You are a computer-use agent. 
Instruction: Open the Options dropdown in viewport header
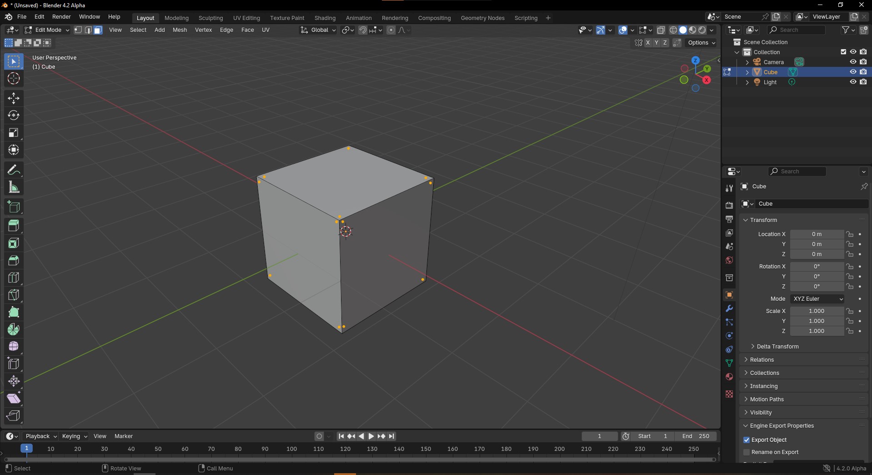(x=702, y=43)
